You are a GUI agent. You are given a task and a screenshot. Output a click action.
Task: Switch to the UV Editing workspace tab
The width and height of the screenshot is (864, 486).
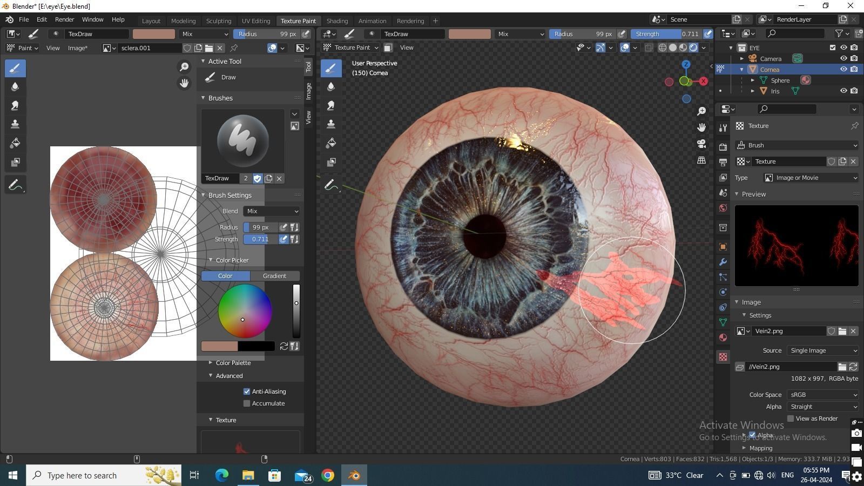[256, 21]
